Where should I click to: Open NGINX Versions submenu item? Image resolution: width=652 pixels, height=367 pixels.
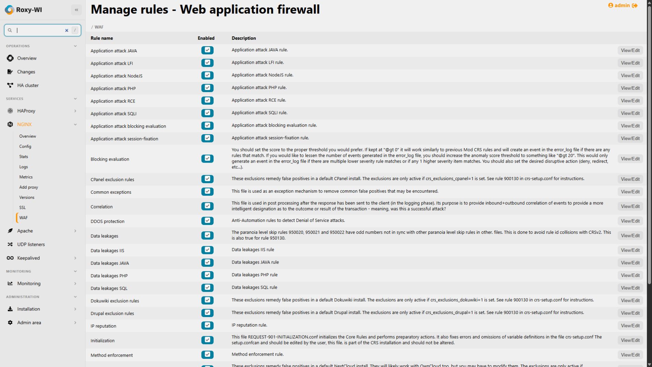pyautogui.click(x=27, y=198)
